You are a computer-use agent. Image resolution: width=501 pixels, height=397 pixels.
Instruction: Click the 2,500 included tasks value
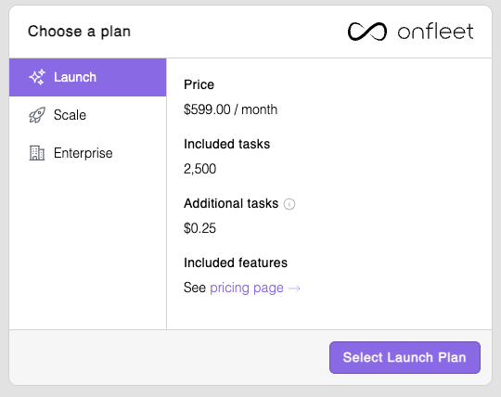coord(200,169)
